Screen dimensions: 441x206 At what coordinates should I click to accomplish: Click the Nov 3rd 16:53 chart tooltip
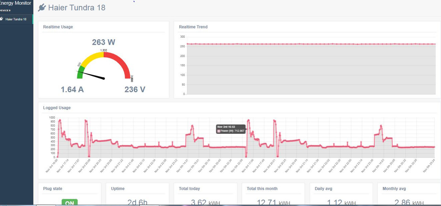pos(231,129)
